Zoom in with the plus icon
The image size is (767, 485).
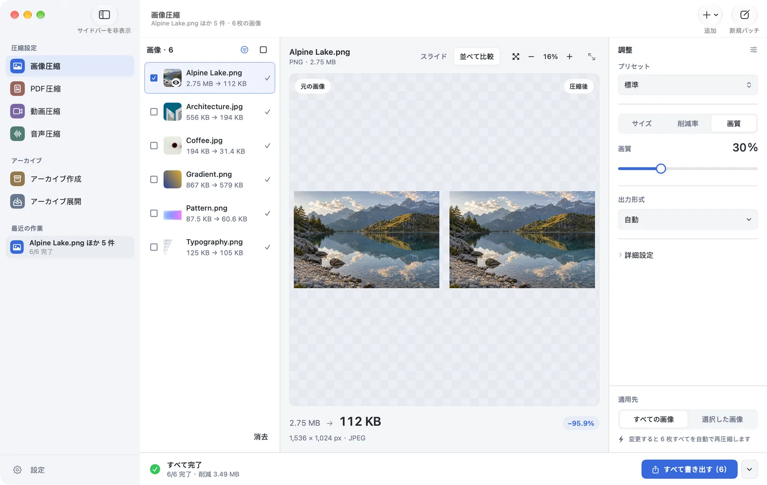point(569,57)
